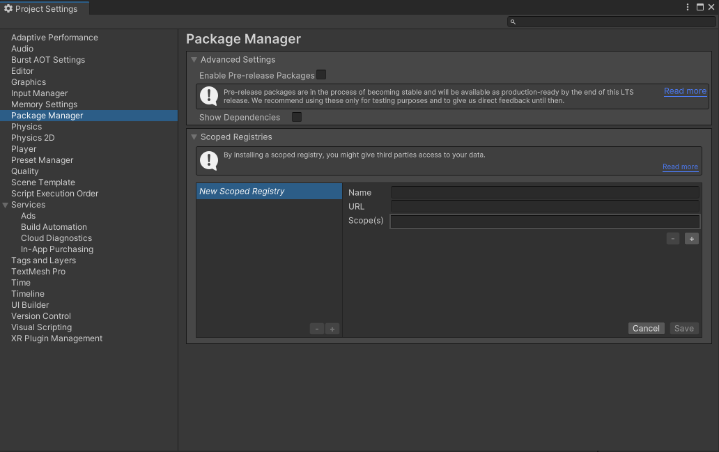Screen dimensions: 719x452
Task: Collapse the Scoped Registries section
Action: (x=194, y=137)
